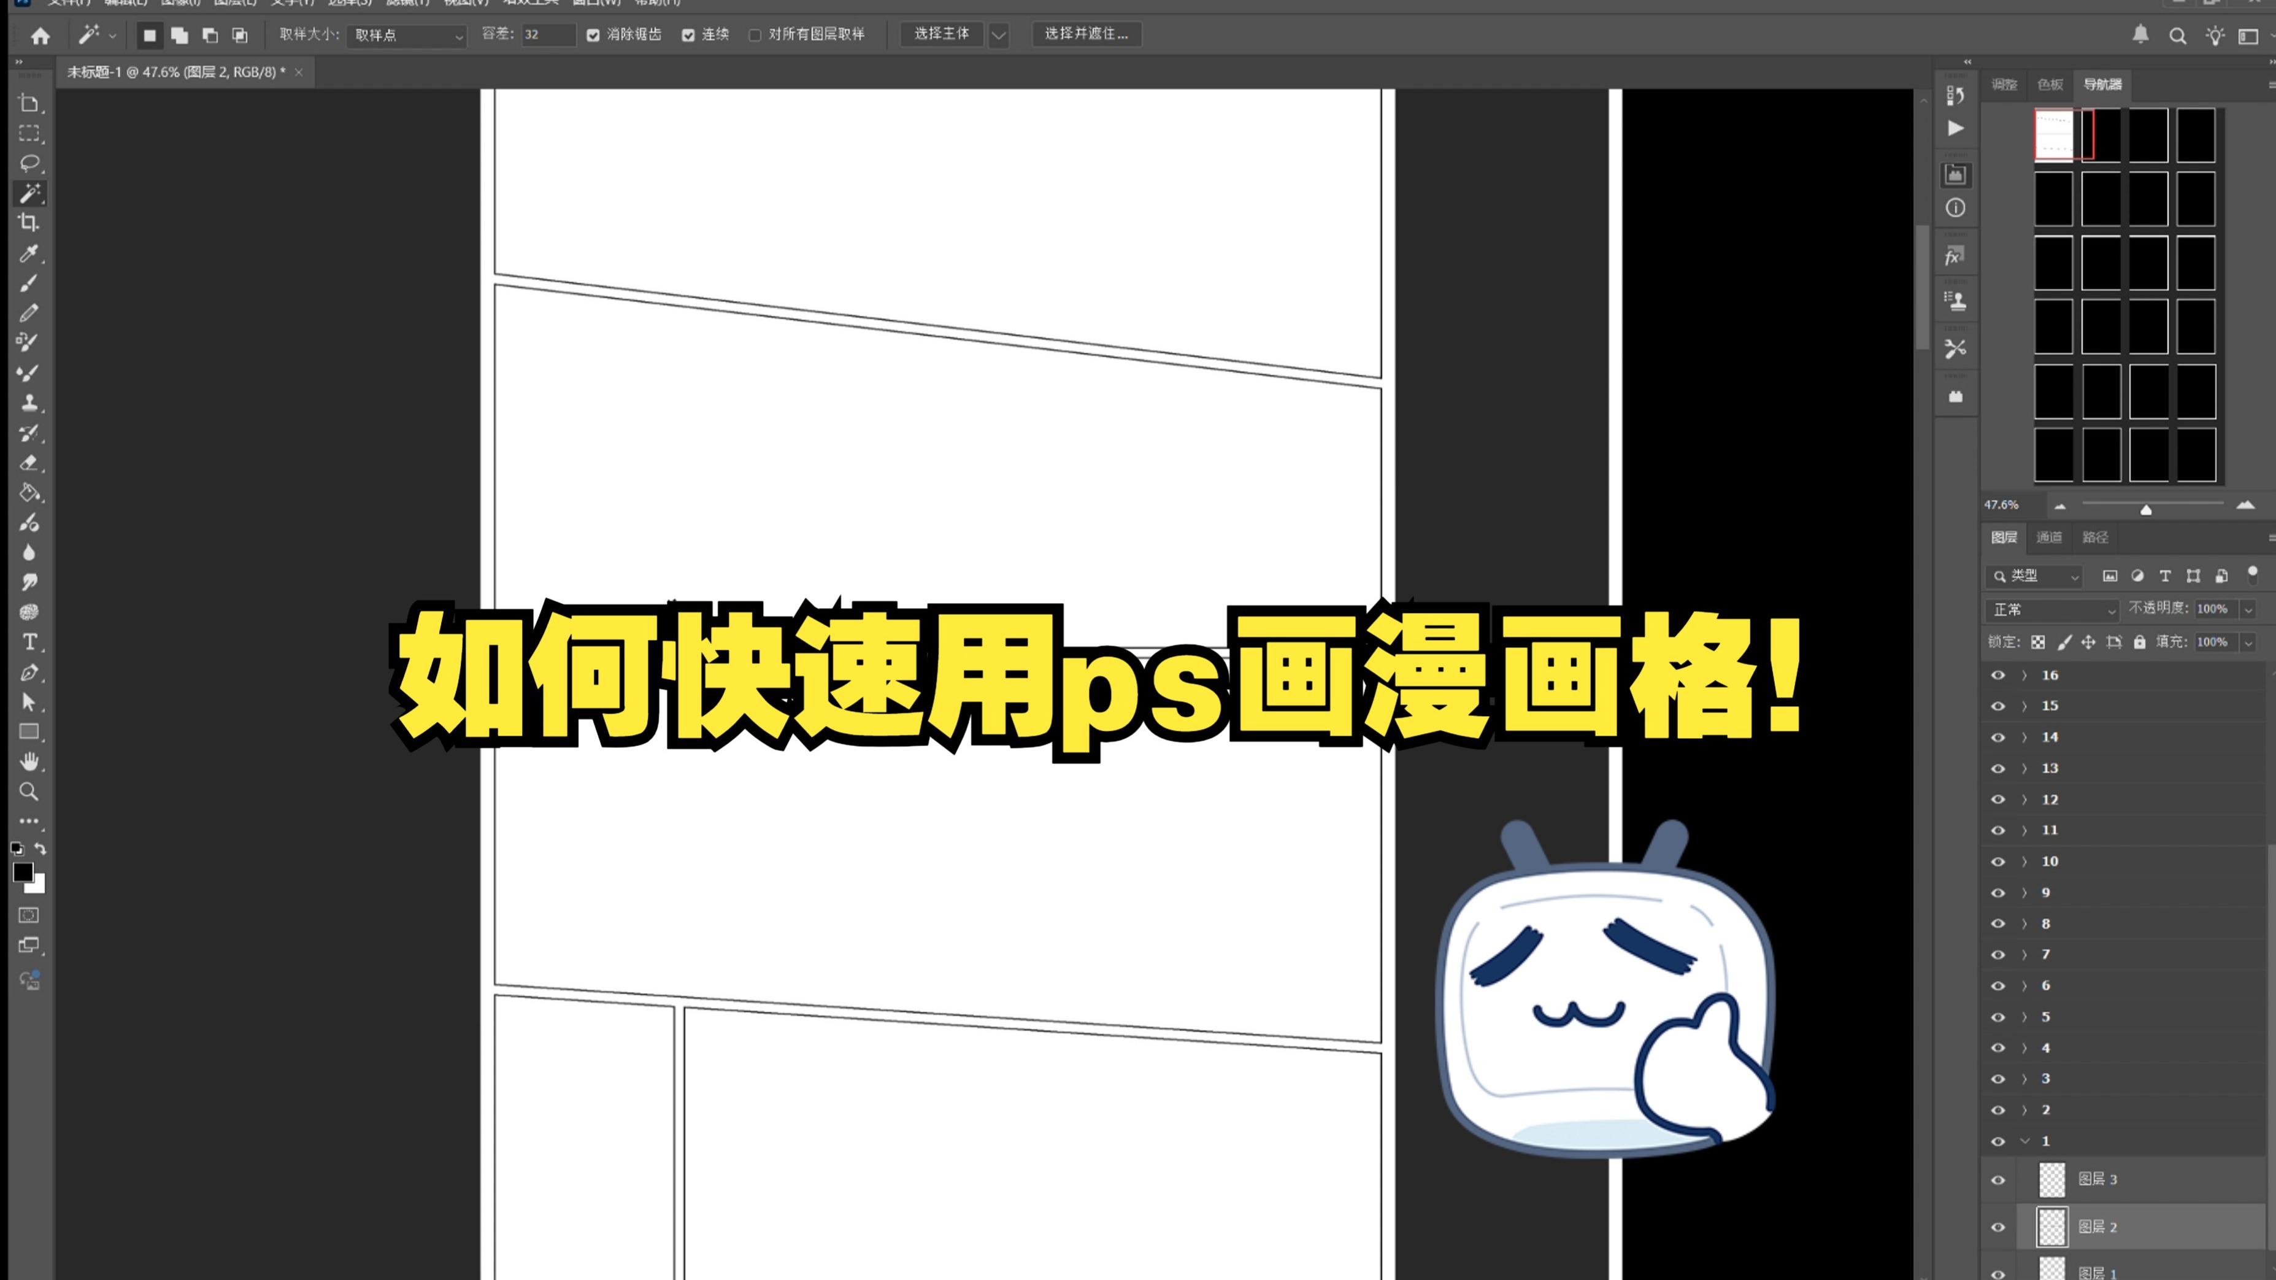This screenshot has height=1280, width=2276.
Task: Toggle the 连续 contiguous checkbox
Action: point(688,36)
